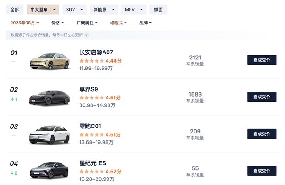Click the star rating of 长安启源A07
Screen dimensions: 285x185
[x=91, y=61]
